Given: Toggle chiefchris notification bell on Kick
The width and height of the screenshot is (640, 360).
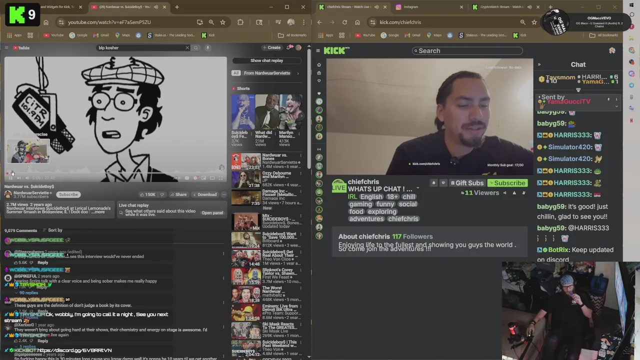Looking at the screenshot, I should pos(433,183).
